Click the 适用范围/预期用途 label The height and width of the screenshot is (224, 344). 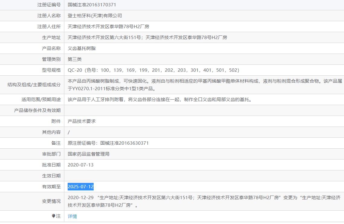[41, 100]
